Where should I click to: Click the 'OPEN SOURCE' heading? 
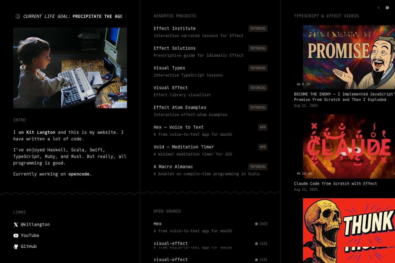pyautogui.click(x=167, y=211)
